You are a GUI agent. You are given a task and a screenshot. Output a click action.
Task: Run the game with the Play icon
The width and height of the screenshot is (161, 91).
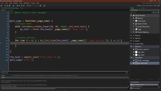click(20, 6)
